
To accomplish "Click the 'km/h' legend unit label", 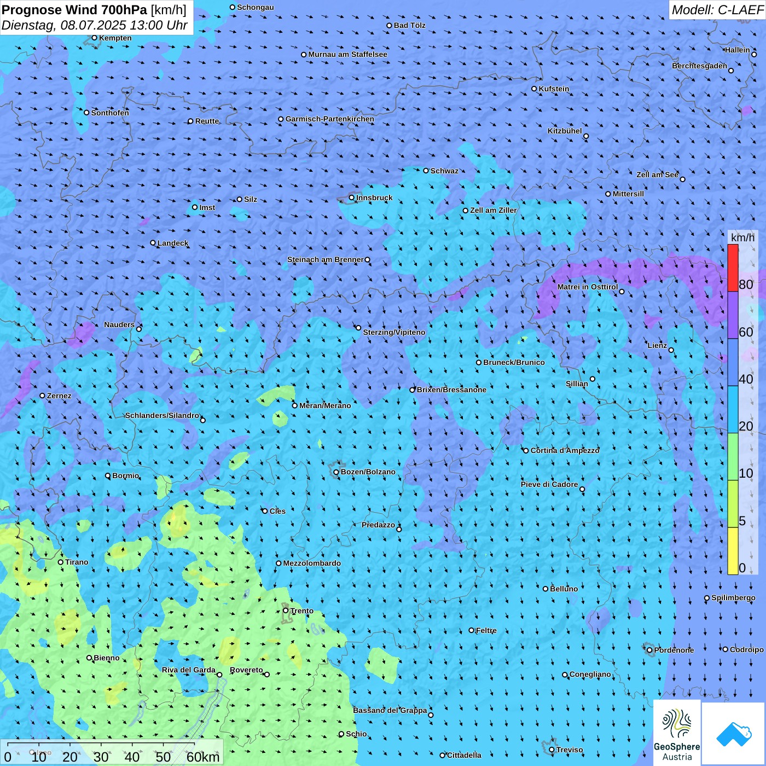I will coord(742,237).
